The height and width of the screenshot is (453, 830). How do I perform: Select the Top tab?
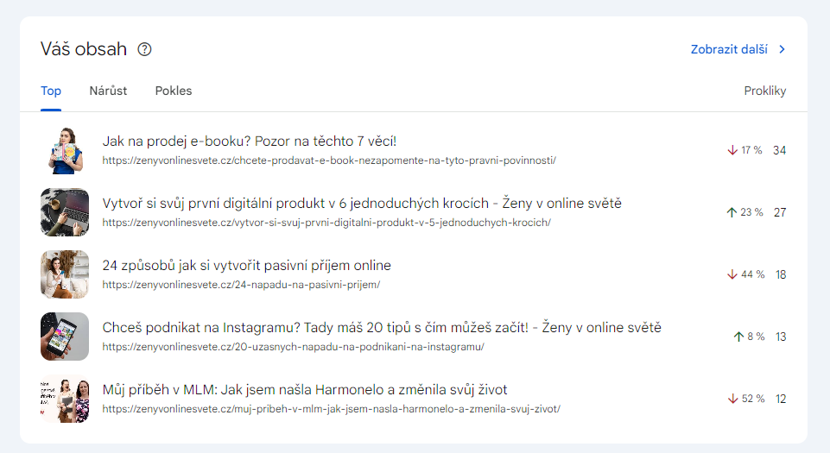(x=51, y=91)
